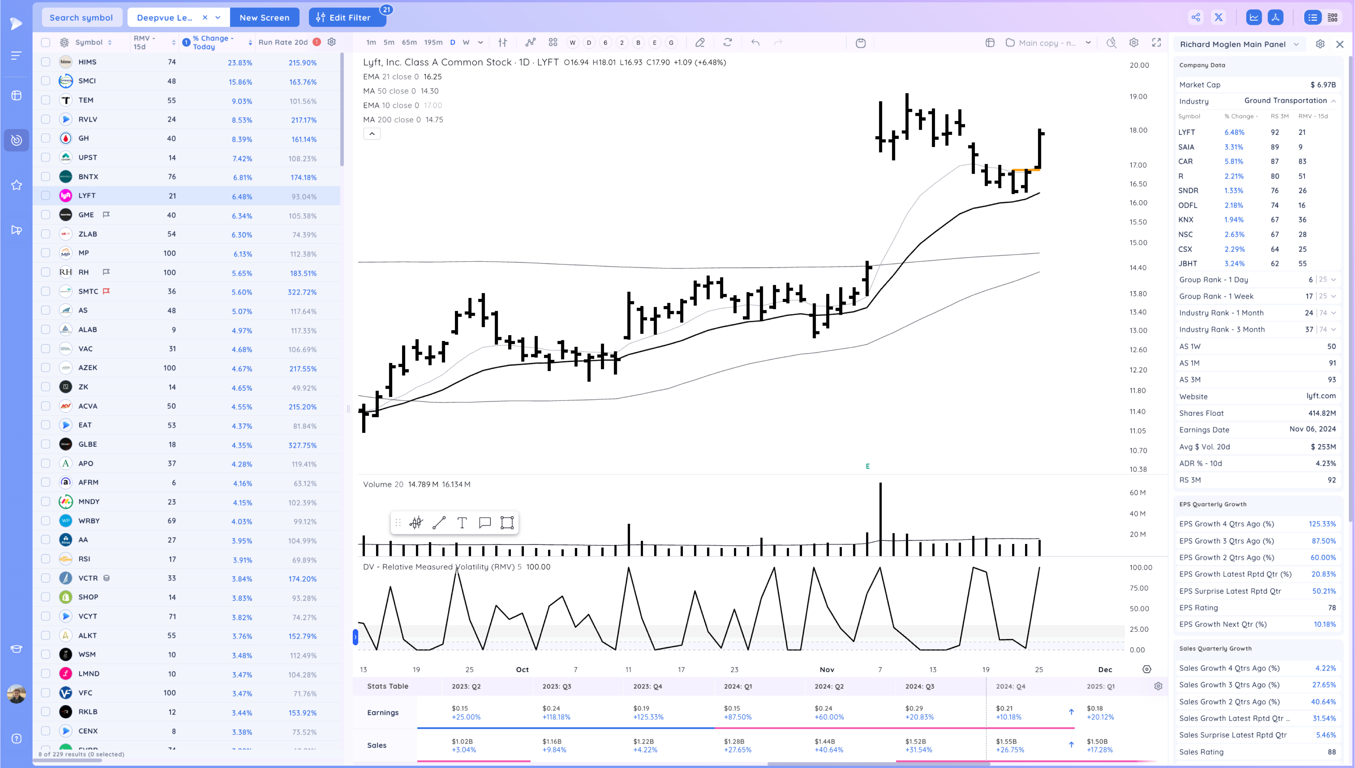Share to X (Twitter) icon
This screenshot has height=768, width=1355.
tap(1218, 17)
